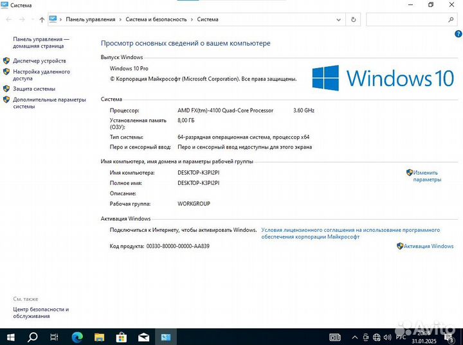The width and height of the screenshot is (463, 345).
Task: Click the Windows activation link
Action: click(x=429, y=246)
